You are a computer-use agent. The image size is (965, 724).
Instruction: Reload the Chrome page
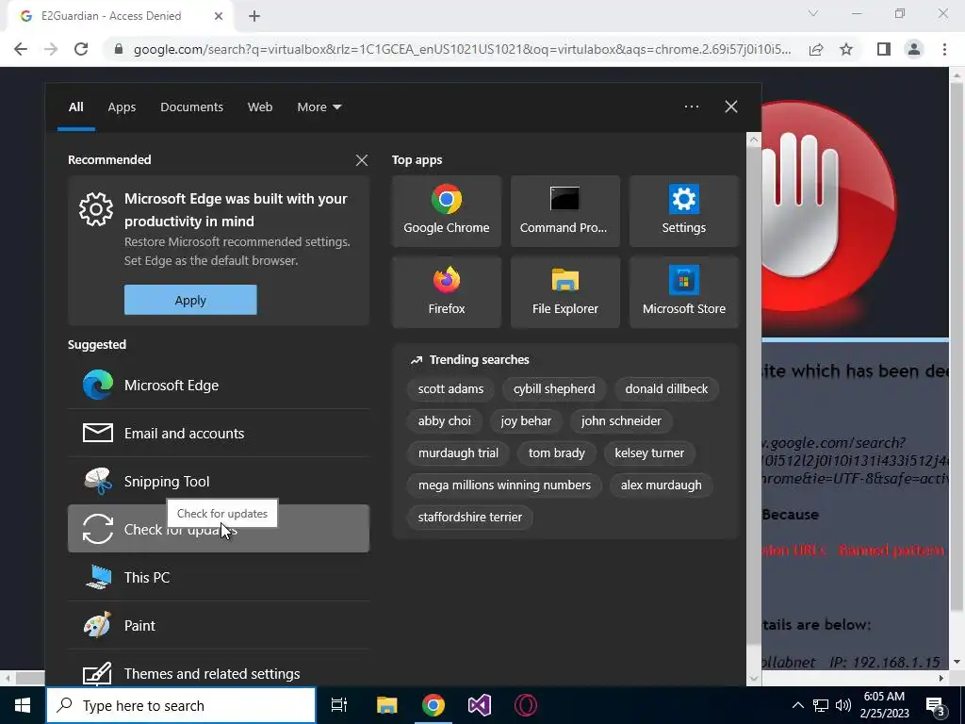[x=81, y=49]
